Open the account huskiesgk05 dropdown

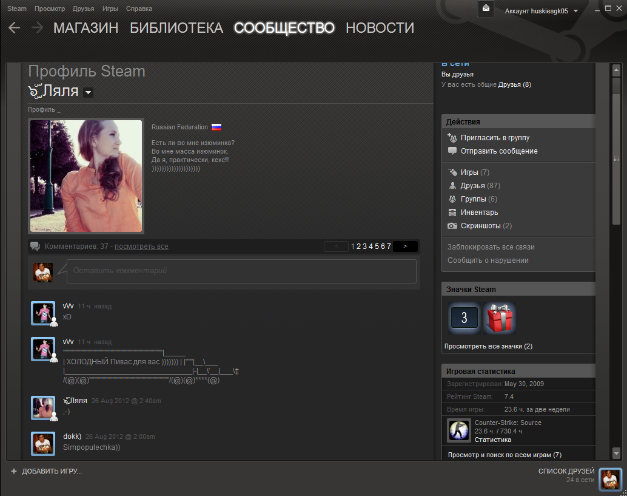tap(541, 11)
